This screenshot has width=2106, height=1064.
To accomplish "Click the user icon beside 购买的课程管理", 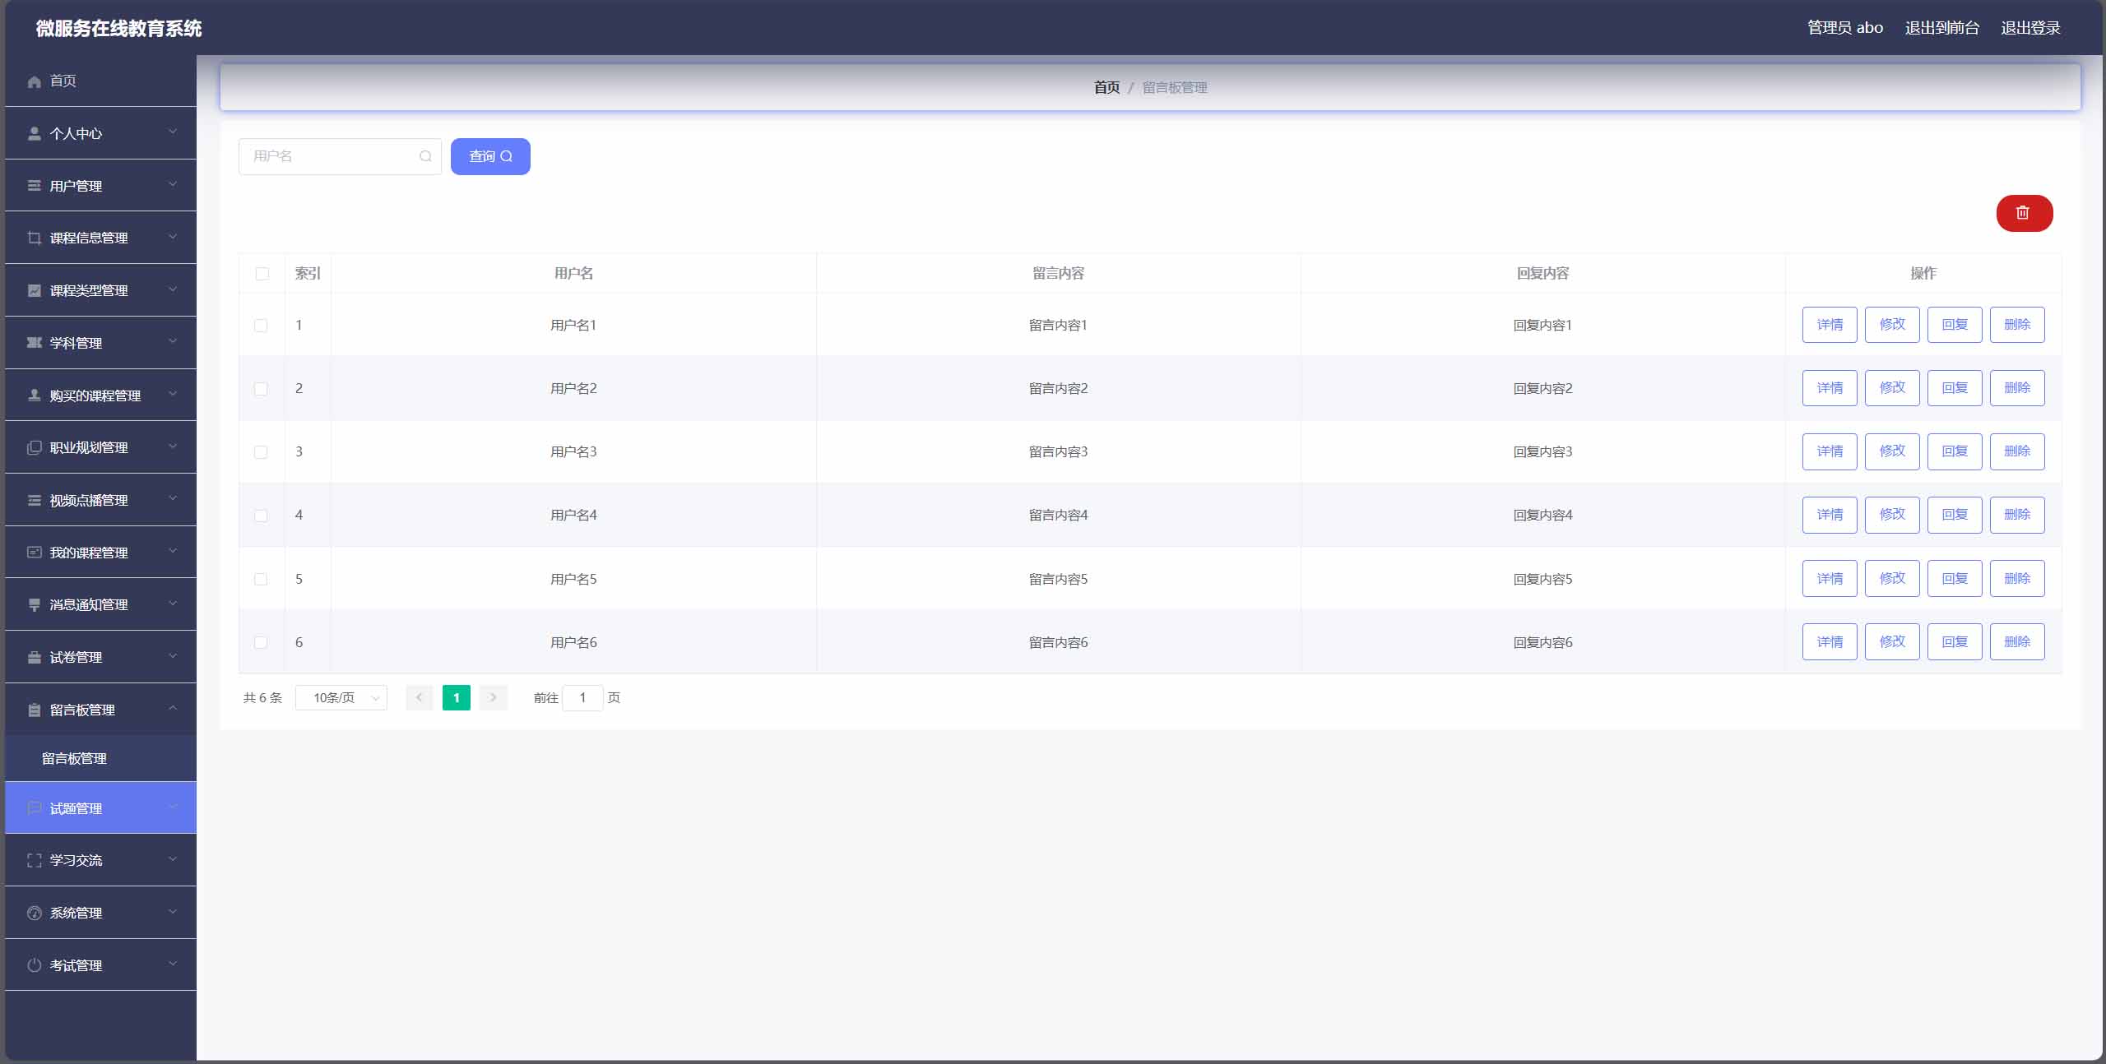I will click(34, 396).
